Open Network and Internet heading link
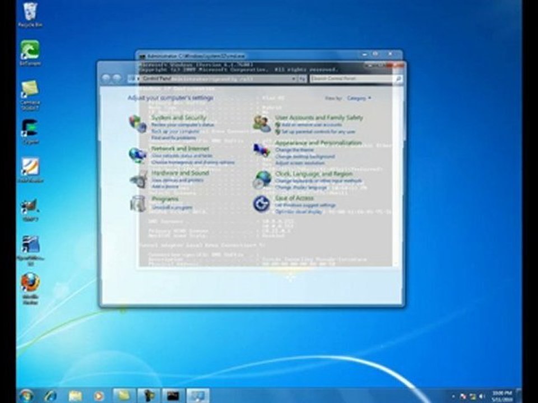 (180, 149)
